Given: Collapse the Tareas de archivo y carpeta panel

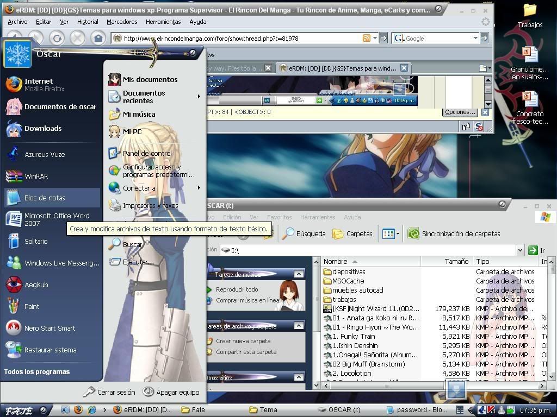Looking at the screenshot, I should click(x=299, y=326).
